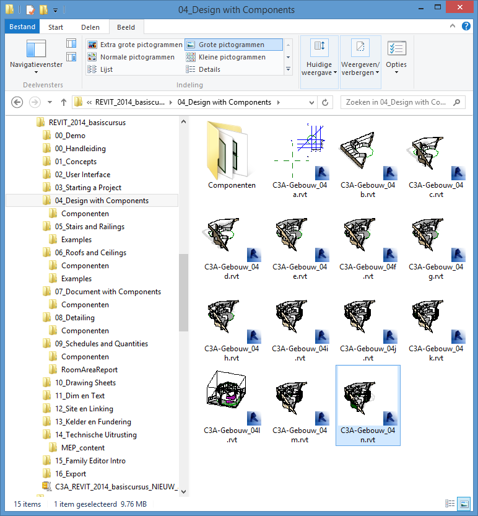Screen dimensions: 478x516
Task: Open the Quick Access Toolbar customize arrow
Action: pos(55,10)
